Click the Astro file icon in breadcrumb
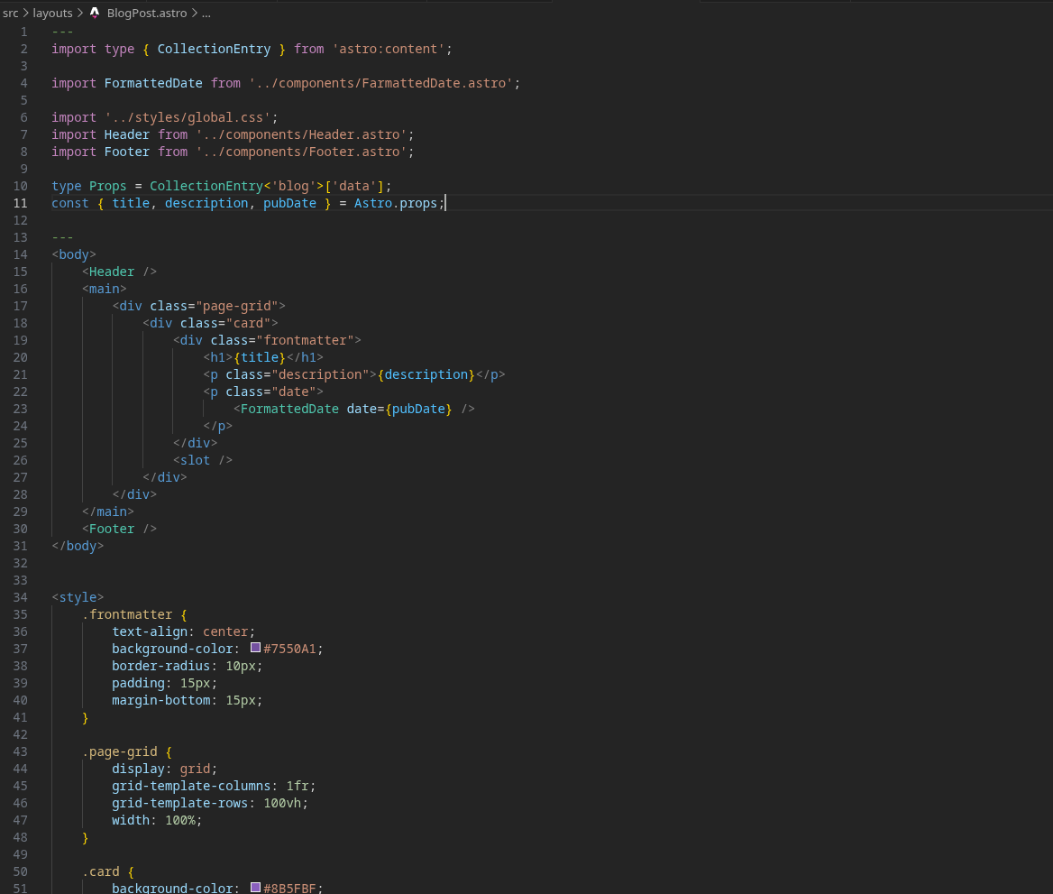 95,14
